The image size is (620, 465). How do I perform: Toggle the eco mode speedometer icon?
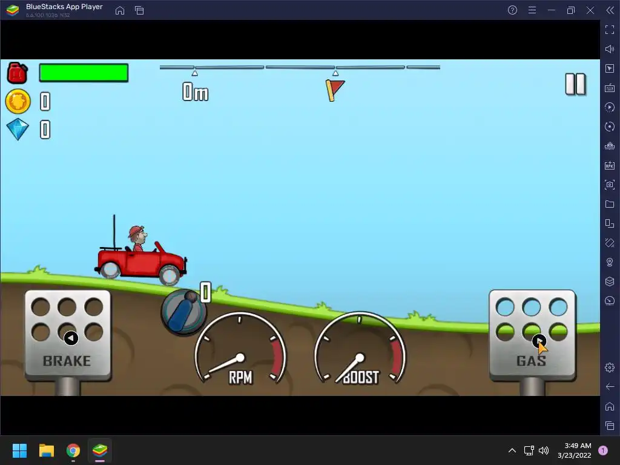(x=610, y=301)
